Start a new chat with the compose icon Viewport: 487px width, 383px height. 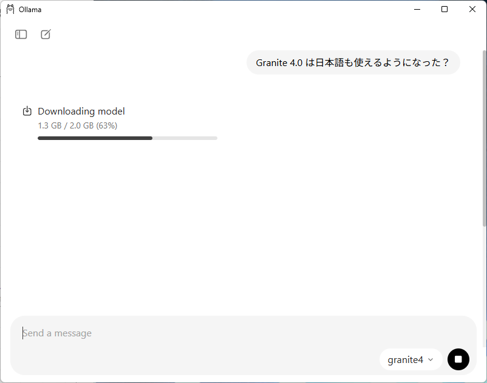46,35
